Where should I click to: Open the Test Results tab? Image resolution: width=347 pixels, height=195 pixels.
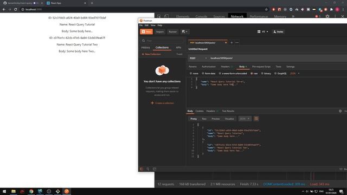click(228, 111)
